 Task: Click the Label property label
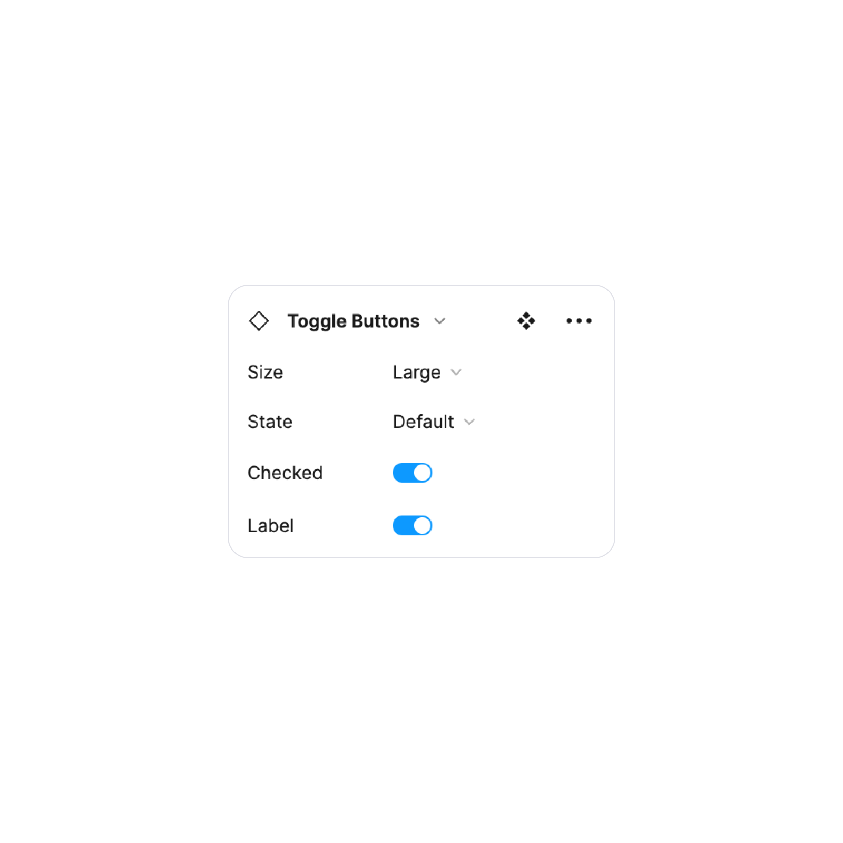pos(270,525)
